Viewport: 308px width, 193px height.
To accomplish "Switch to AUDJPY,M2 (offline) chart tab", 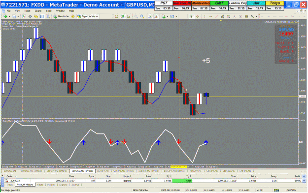I will point(149,171).
